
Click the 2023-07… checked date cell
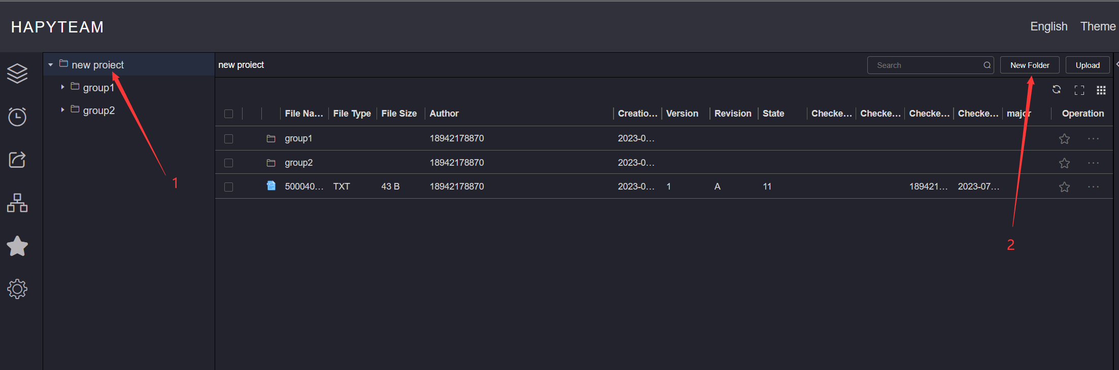click(978, 187)
